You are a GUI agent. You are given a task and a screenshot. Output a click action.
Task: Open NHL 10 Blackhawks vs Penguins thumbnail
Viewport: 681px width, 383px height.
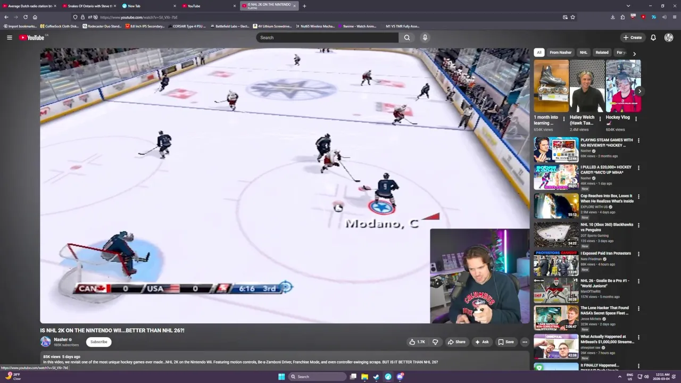[x=556, y=234]
